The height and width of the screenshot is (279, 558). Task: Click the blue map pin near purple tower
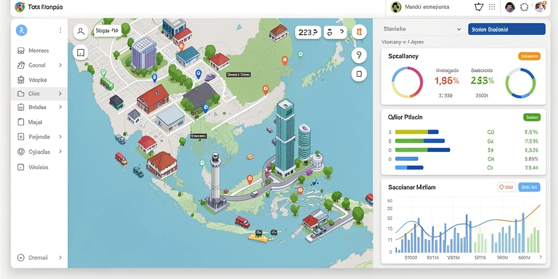click(x=154, y=77)
